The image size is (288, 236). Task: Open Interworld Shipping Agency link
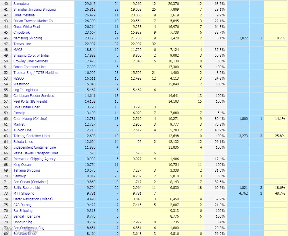click(34, 159)
